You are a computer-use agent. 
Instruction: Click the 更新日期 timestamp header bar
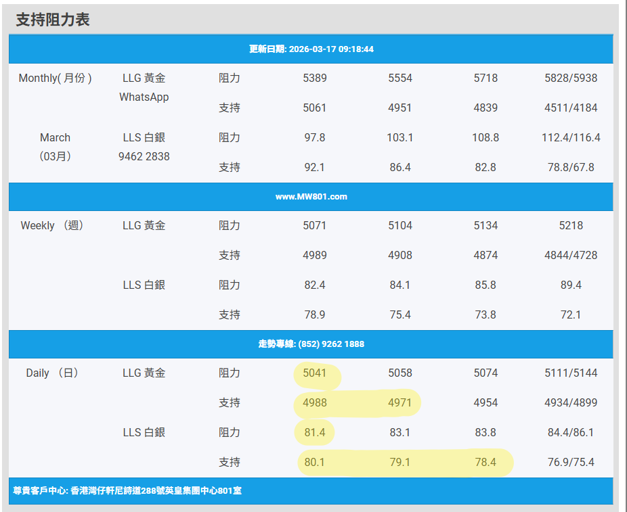tap(311, 49)
